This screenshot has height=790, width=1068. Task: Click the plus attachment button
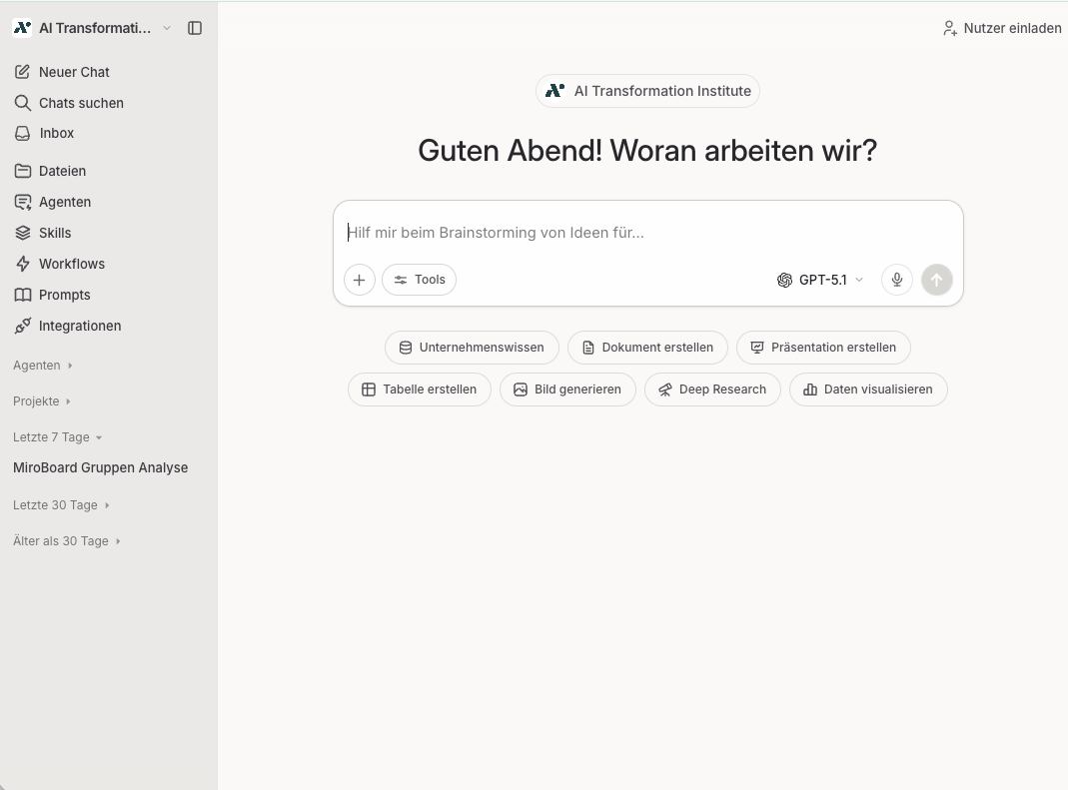(360, 280)
